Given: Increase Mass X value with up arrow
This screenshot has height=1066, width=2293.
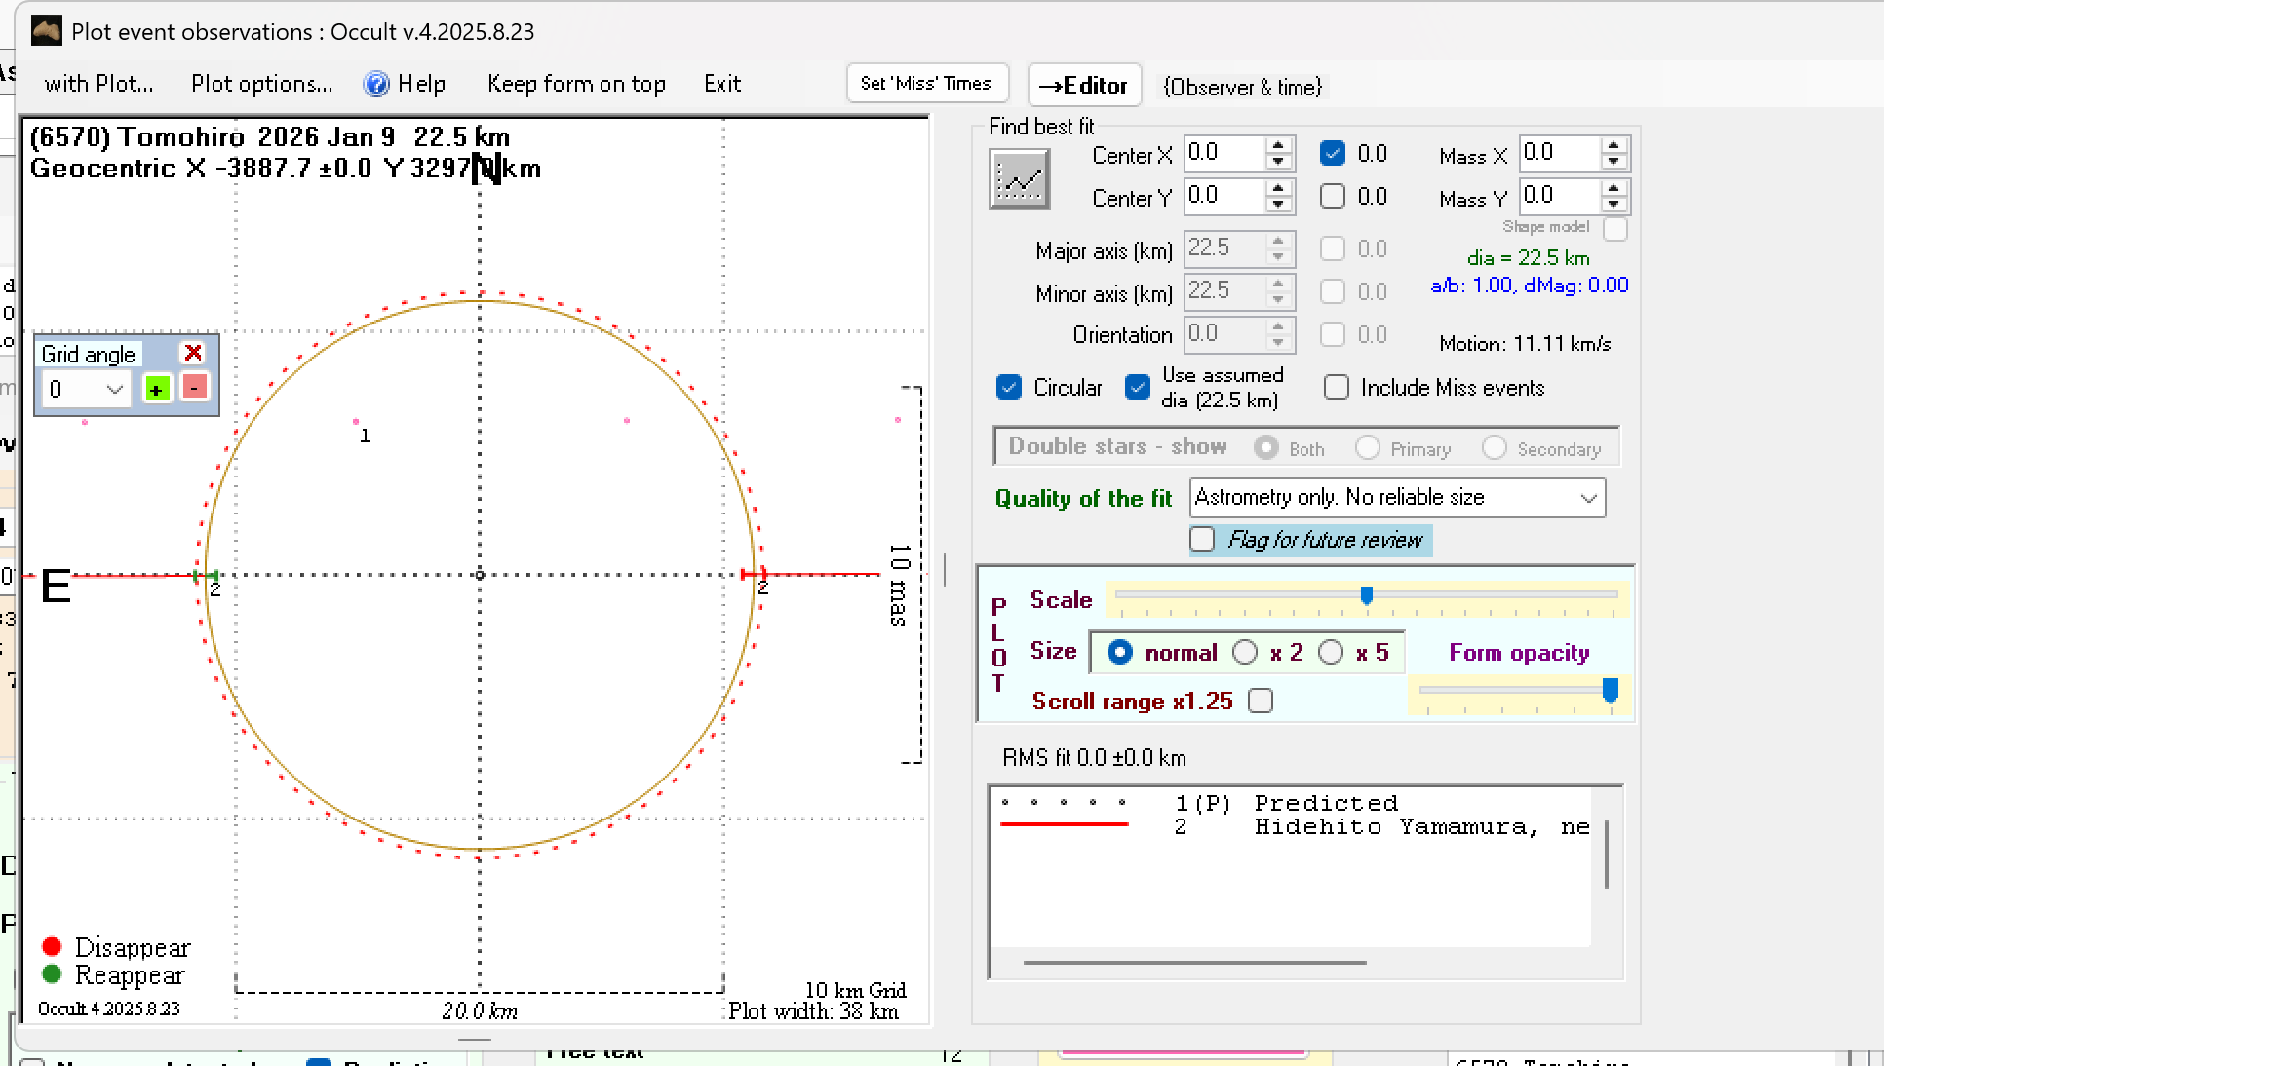Looking at the screenshot, I should pos(1613,146).
